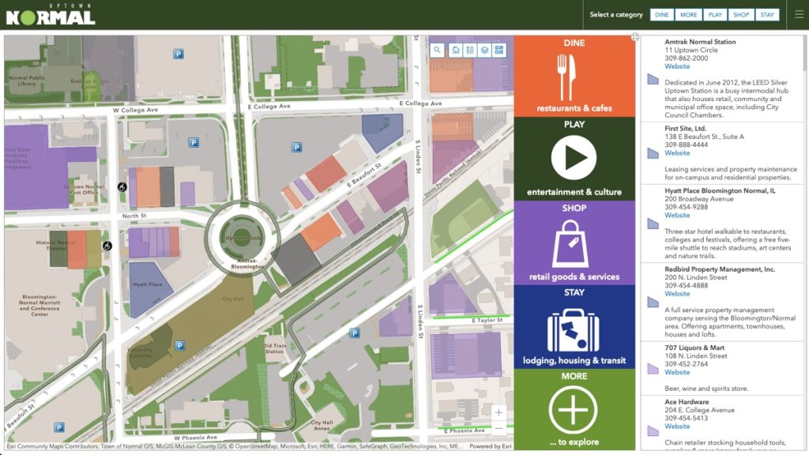Image resolution: width=809 pixels, height=455 pixels.
Task: Click the Uptown Normal logo
Action: [51, 15]
